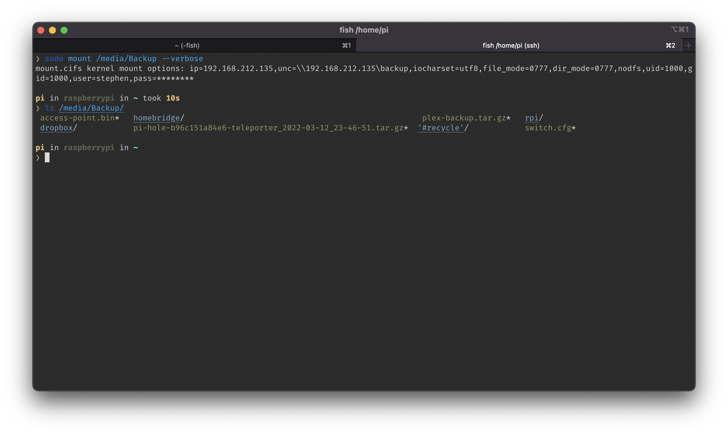Click the pi-hole teleporter tar.gz file name

click(x=268, y=128)
